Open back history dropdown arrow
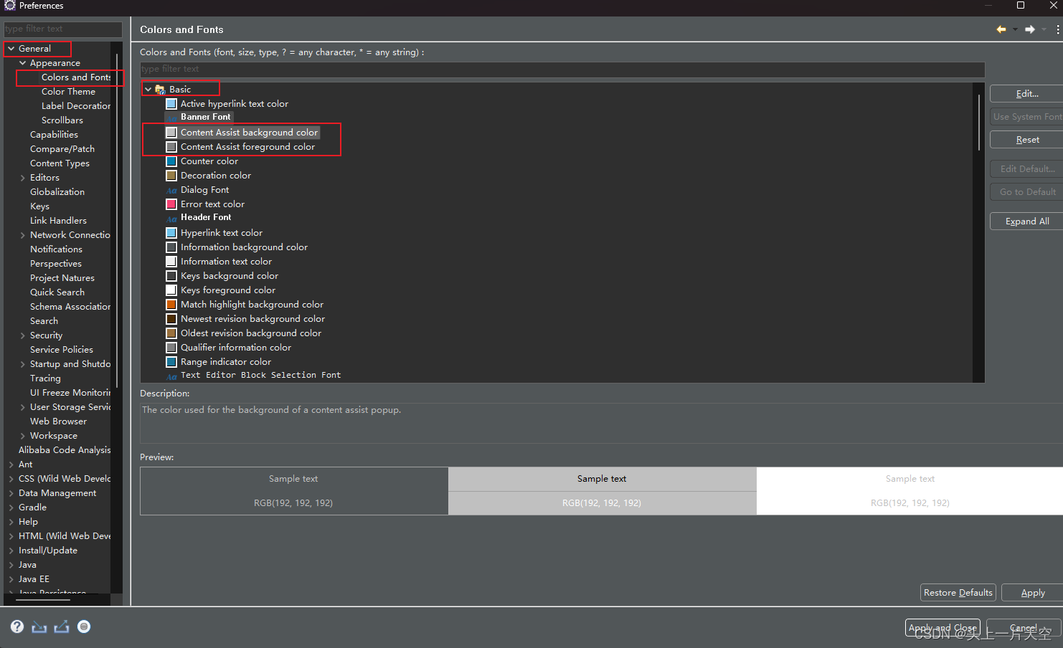Screen dimensions: 1063x648 coord(1015,29)
